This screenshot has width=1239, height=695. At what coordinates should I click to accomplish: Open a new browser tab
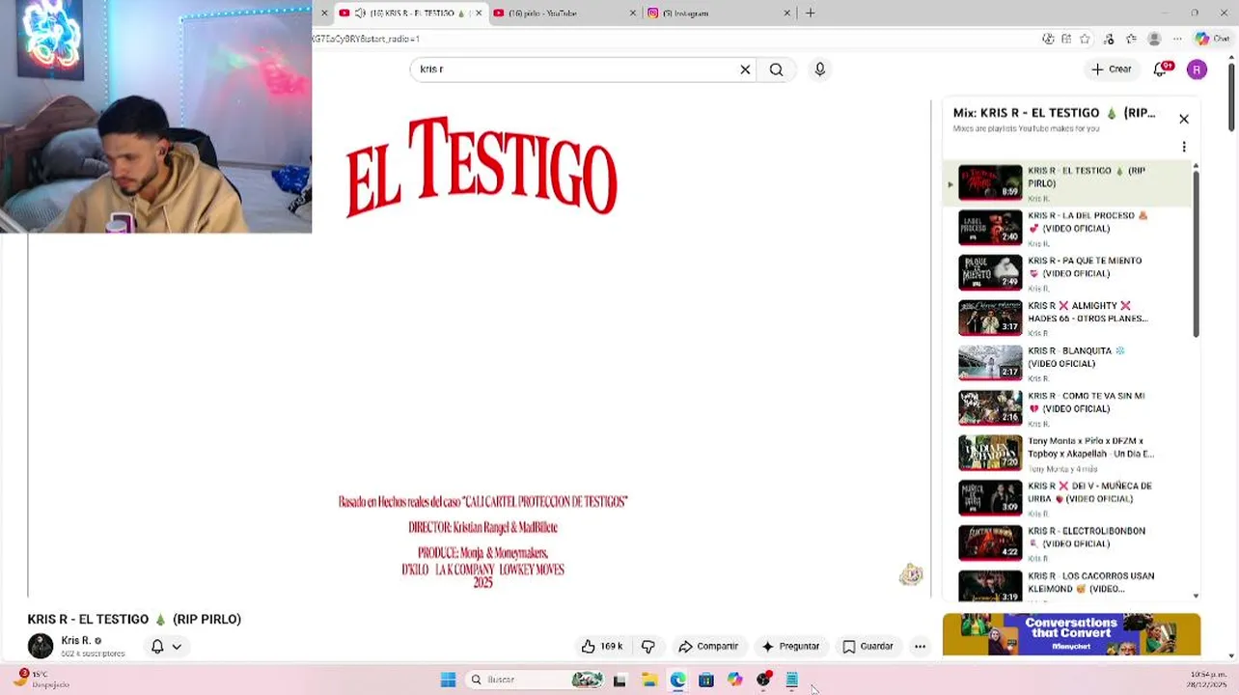[811, 14]
